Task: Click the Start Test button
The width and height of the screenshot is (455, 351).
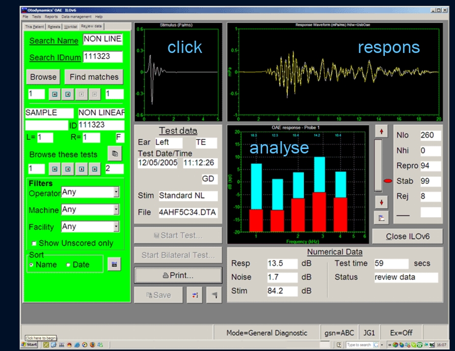Action: pyautogui.click(x=178, y=235)
